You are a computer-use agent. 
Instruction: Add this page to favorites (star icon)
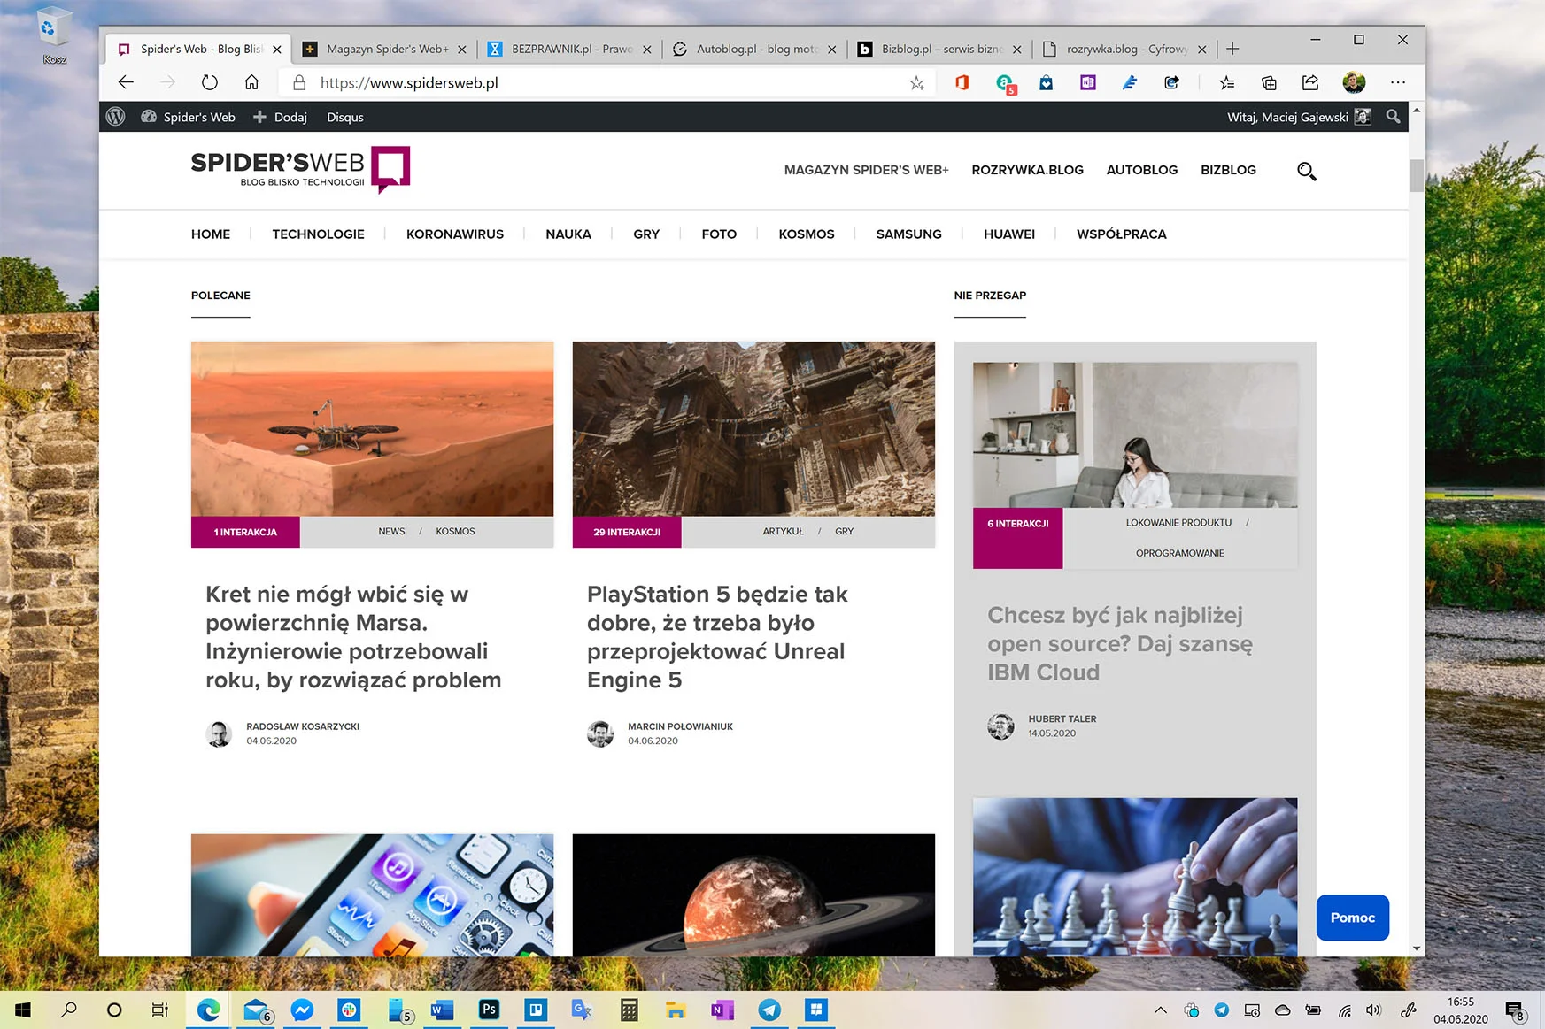(x=916, y=82)
